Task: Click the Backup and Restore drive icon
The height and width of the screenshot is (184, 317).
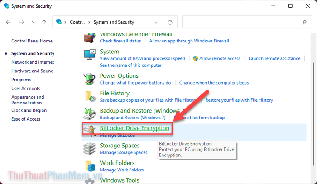Action: click(x=89, y=113)
